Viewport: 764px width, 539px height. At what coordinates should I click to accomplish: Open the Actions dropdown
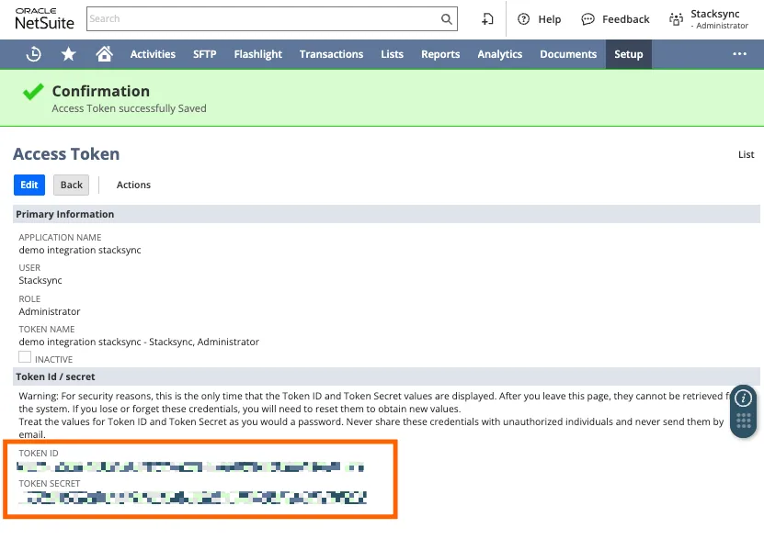(x=133, y=185)
